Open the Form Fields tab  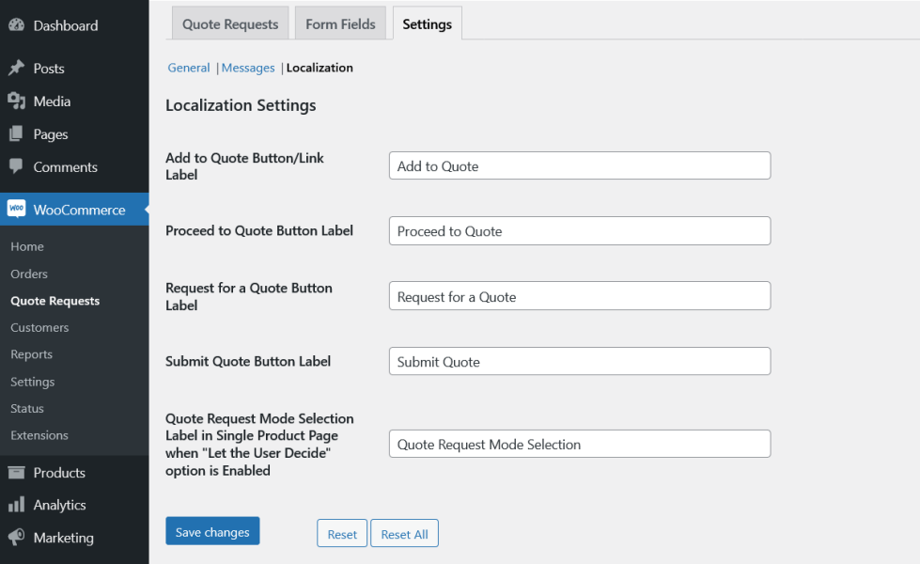click(340, 24)
